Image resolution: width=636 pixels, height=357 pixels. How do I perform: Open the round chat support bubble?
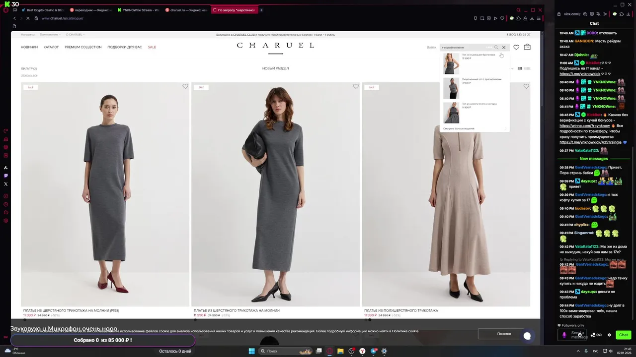click(x=527, y=336)
